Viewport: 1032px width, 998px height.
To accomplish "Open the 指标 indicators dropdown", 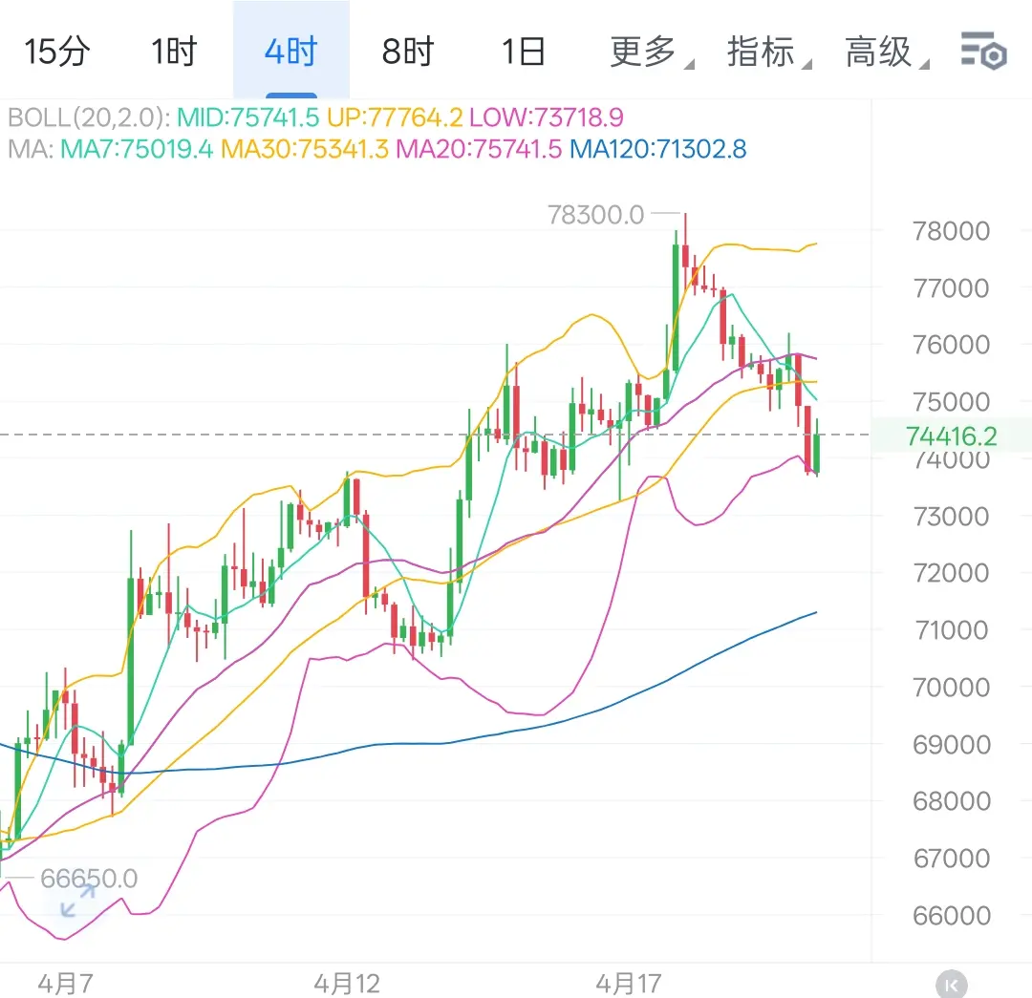I will [x=768, y=52].
